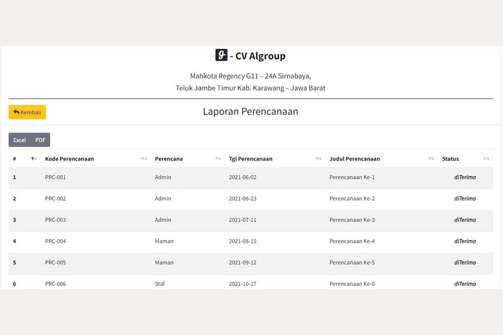Sort Tgl Perencanaan using its arrow icon
Screen dimensions: 503x335
[x=319, y=159]
